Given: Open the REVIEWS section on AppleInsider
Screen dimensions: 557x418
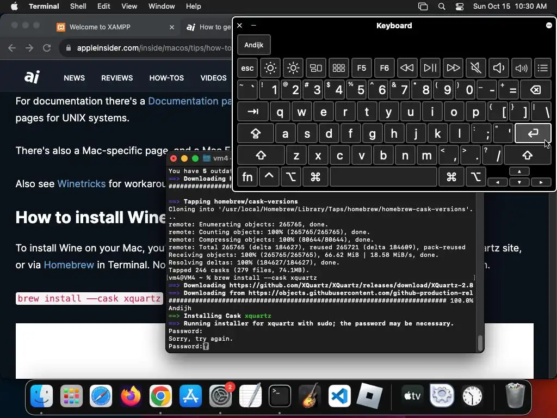Looking at the screenshot, I should tap(117, 78).
